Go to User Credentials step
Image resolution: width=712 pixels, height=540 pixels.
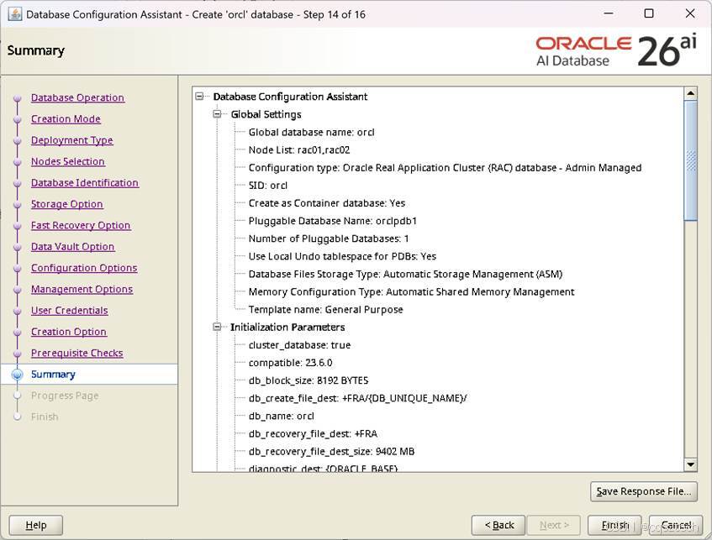(70, 311)
